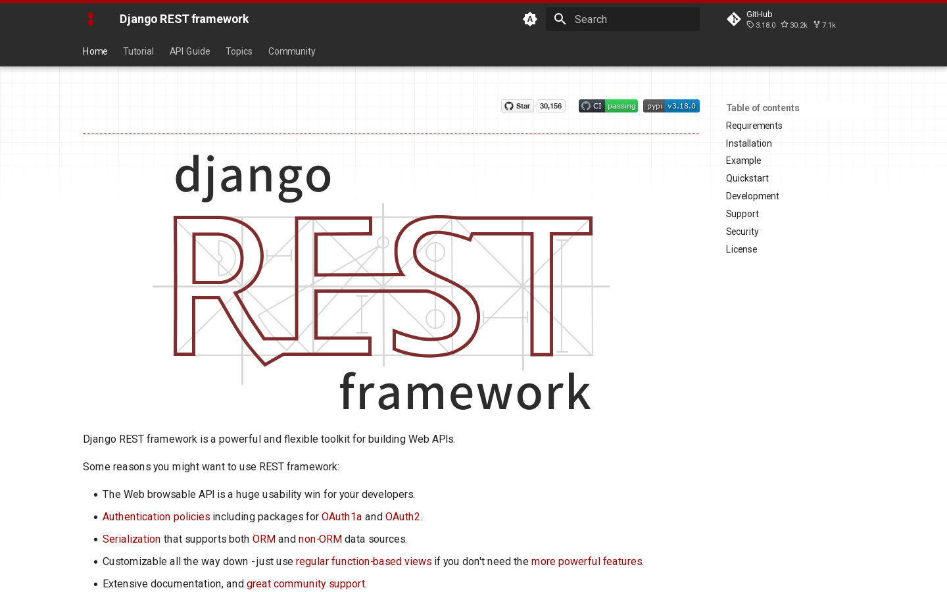Viewport: 947px width, 592px height.
Task: Open more powerful features link
Action: [x=587, y=562]
